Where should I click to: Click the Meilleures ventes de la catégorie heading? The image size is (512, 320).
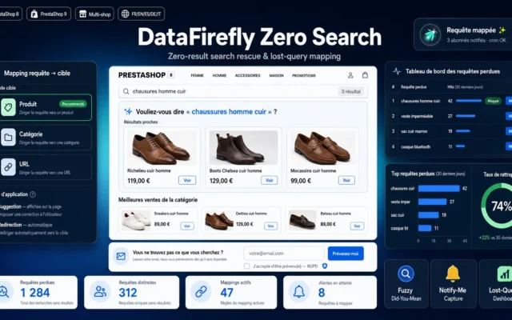pos(158,200)
